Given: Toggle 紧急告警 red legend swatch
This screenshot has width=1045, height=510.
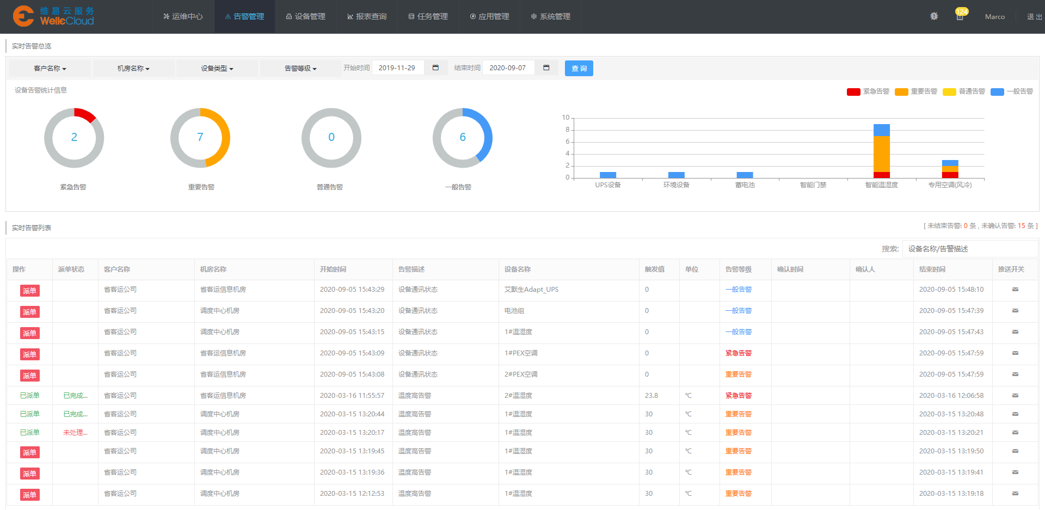Looking at the screenshot, I should click(x=853, y=91).
